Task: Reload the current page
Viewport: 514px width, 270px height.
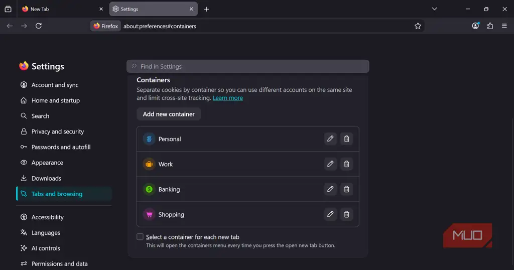Action: (39, 26)
